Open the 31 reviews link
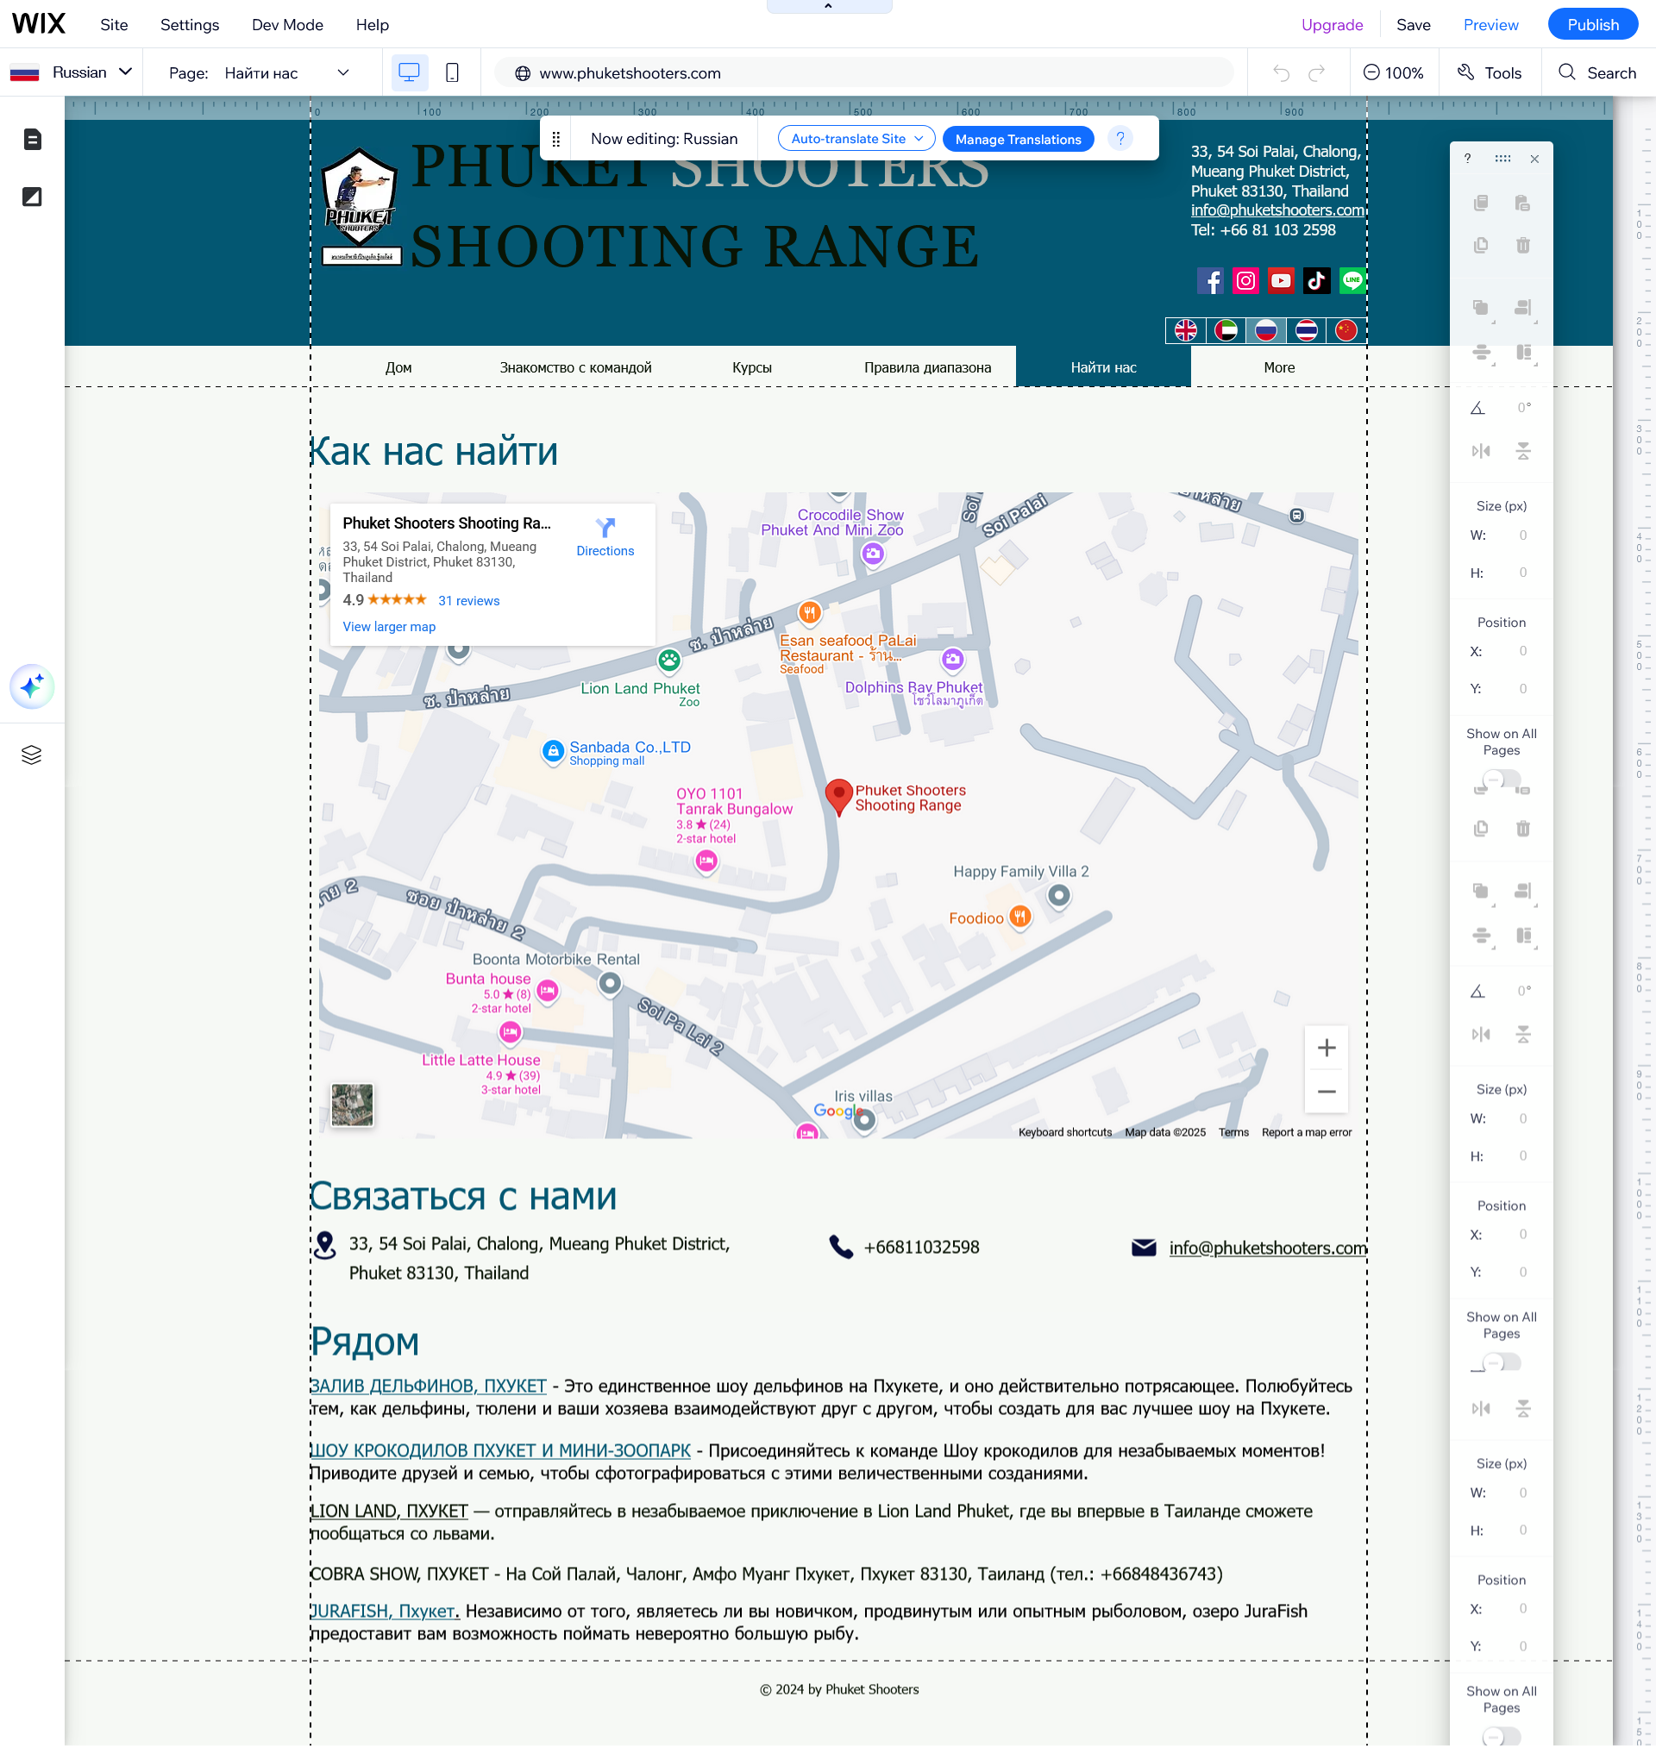Screen dimensions: 1656x1747 click(468, 600)
